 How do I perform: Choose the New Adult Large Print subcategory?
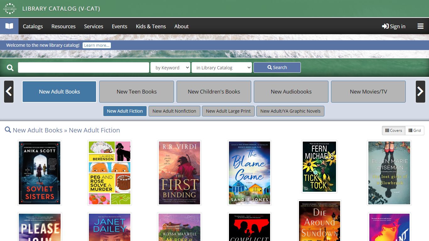228,111
